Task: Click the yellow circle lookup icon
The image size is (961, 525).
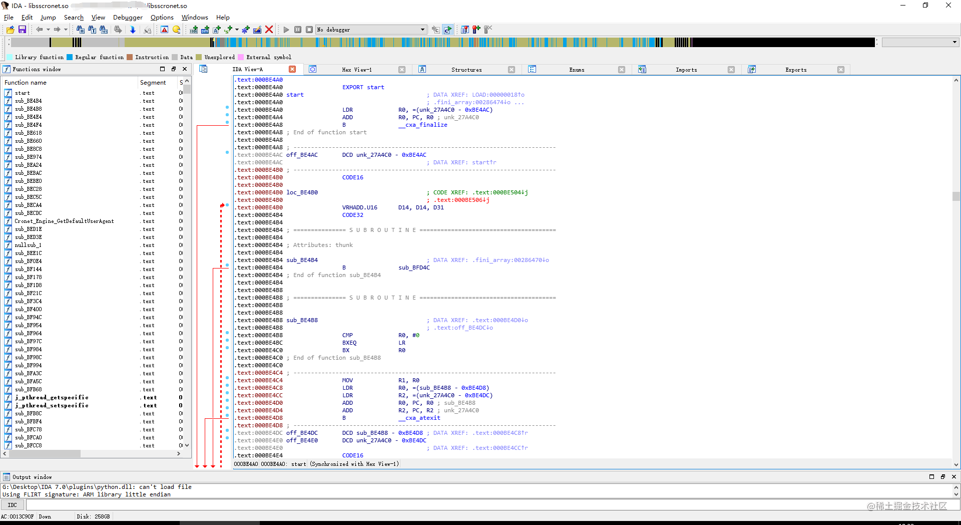Action: (176, 30)
